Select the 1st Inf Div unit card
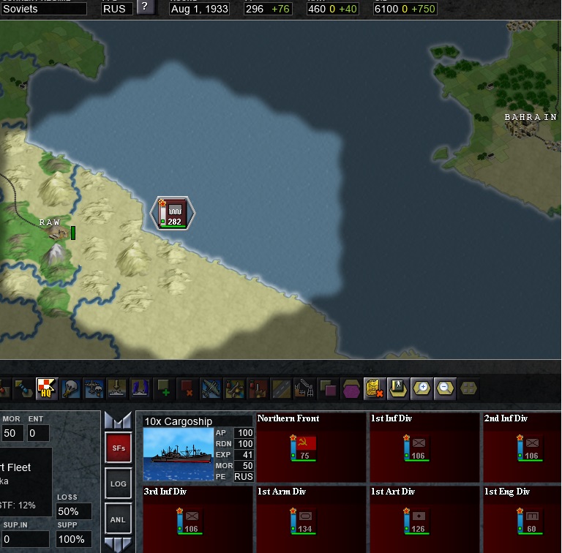The image size is (562, 553). pos(424,448)
